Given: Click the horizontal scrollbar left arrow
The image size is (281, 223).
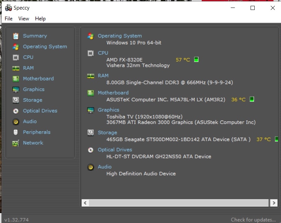Looking at the screenshot, I should 85,203.
